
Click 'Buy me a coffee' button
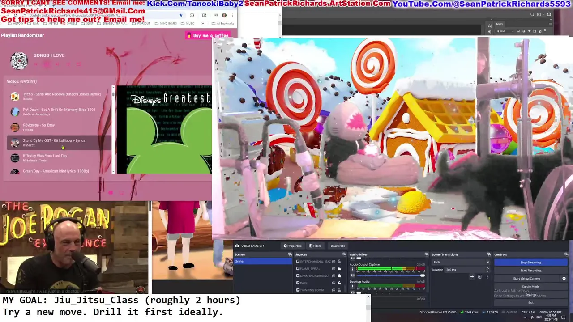tap(208, 35)
